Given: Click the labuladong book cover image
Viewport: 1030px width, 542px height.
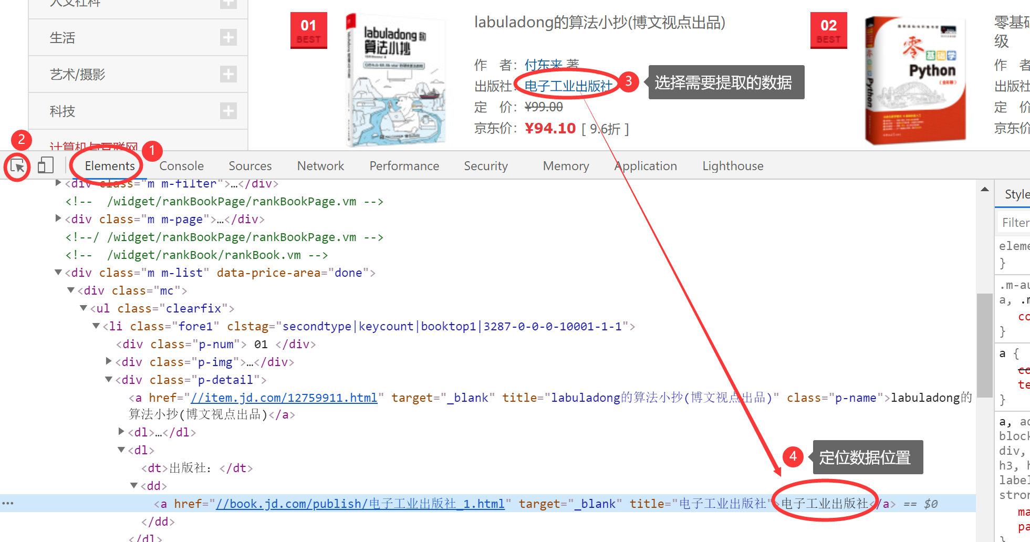Looking at the screenshot, I should coord(396,80).
